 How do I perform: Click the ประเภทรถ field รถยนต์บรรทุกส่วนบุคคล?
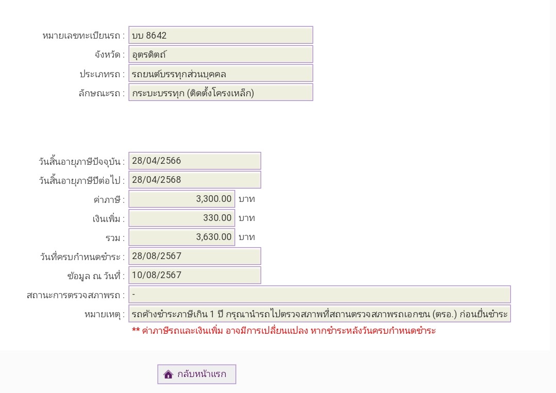click(221, 74)
